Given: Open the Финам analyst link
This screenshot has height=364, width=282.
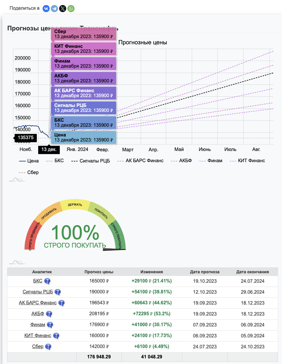Looking at the screenshot, I should tap(38, 325).
